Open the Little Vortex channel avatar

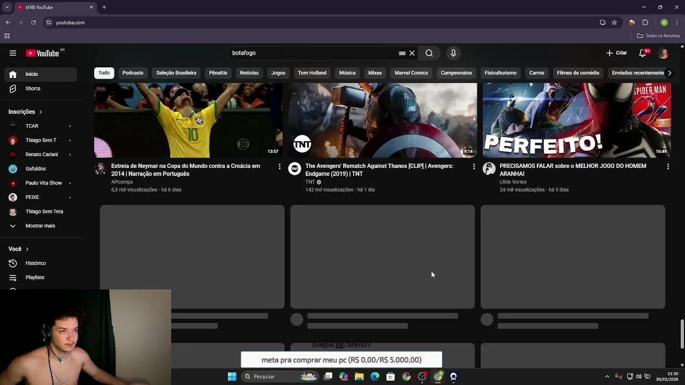489,169
